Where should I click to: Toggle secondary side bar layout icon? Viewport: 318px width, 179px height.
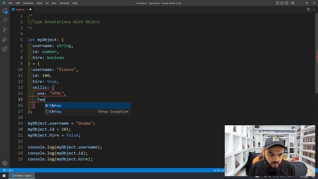tap(286, 3)
